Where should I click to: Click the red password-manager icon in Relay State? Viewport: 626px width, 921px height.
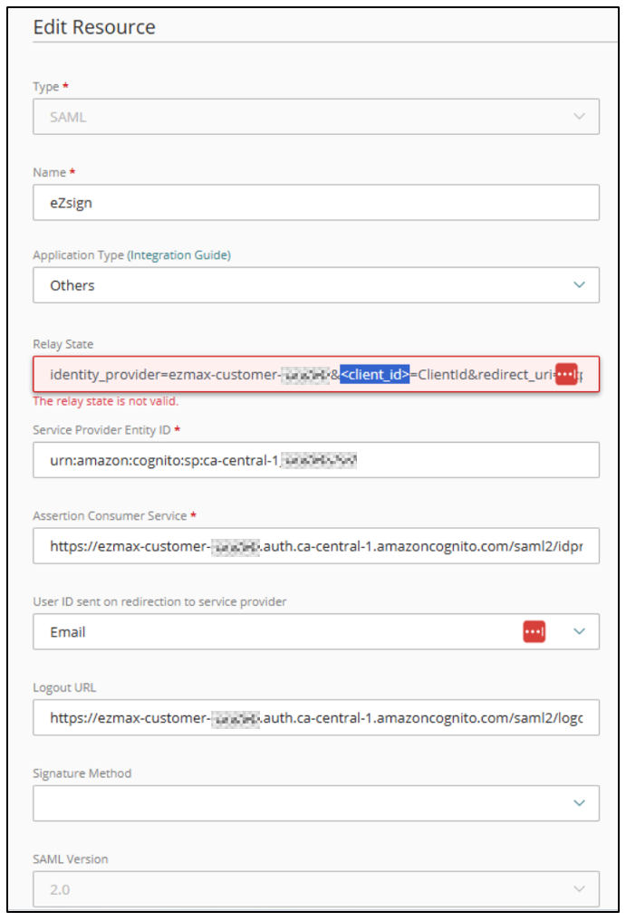(566, 374)
